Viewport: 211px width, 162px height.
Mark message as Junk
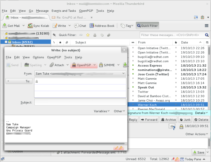pos(185,120)
